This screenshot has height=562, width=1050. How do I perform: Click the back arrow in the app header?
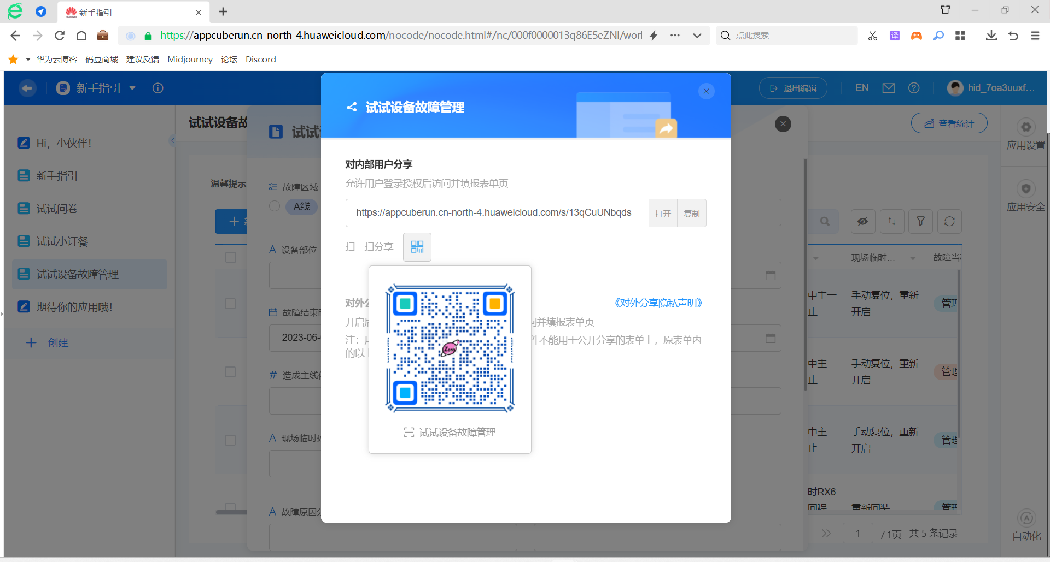[x=27, y=88]
